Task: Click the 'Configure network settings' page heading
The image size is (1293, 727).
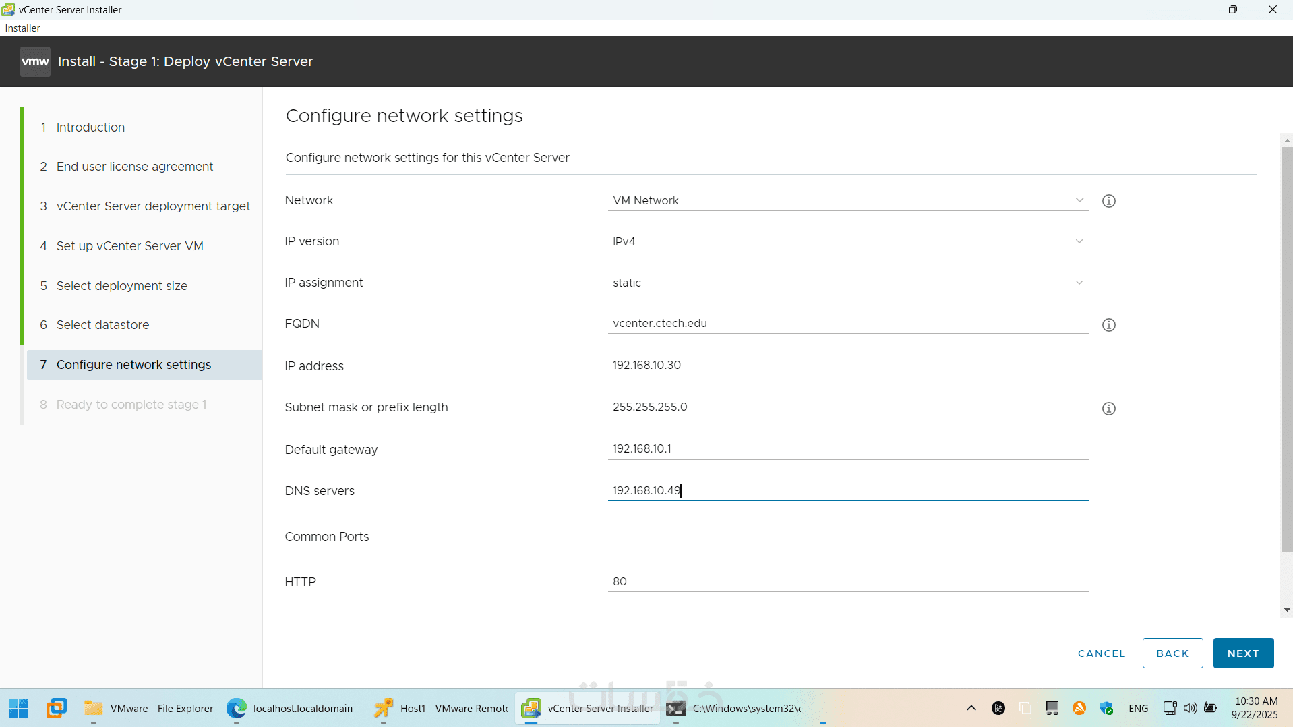Action: tap(404, 116)
